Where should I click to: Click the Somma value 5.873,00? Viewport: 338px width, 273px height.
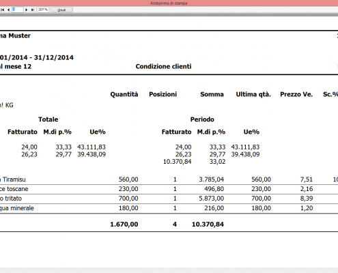pyautogui.click(x=212, y=199)
